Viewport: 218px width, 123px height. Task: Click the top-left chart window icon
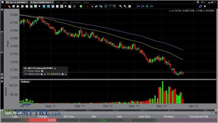tap(2, 2)
